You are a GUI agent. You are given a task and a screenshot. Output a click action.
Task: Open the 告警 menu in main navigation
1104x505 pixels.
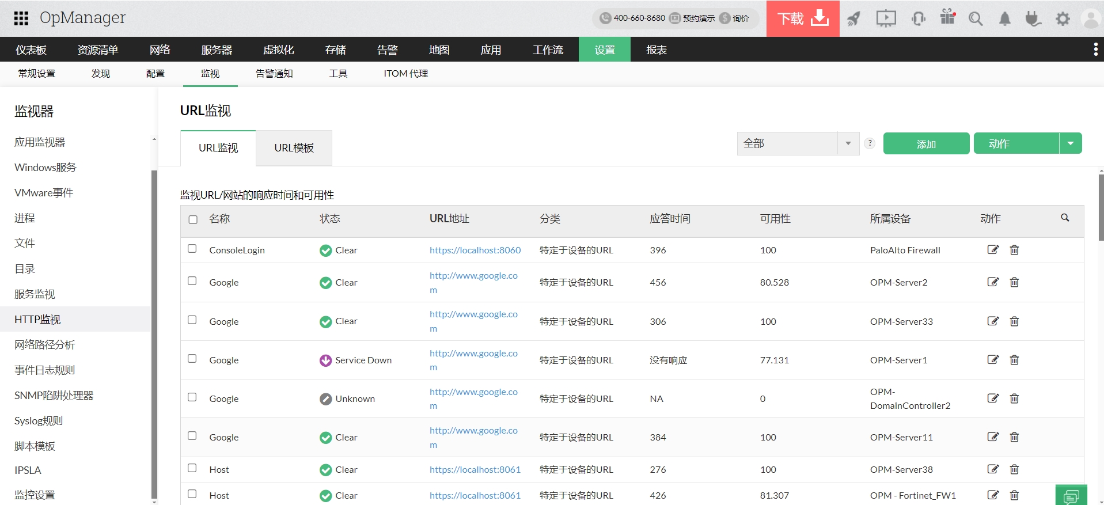point(387,50)
